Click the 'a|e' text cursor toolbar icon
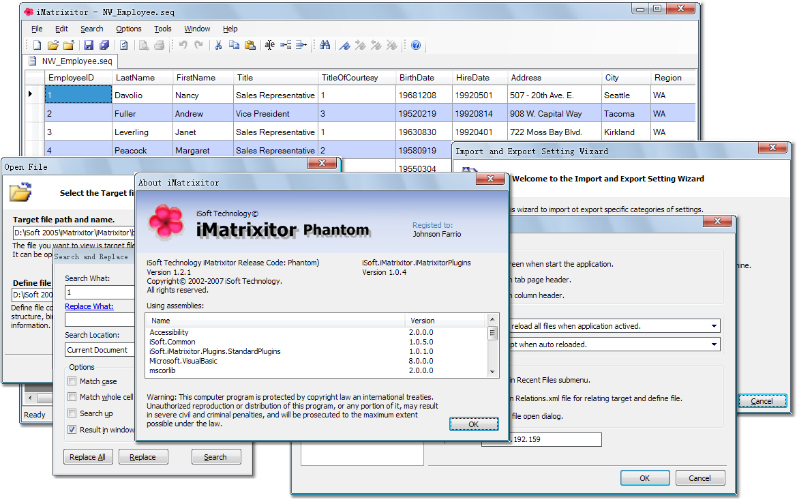Image resolution: width=797 pixels, height=500 pixels. pyautogui.click(x=270, y=45)
